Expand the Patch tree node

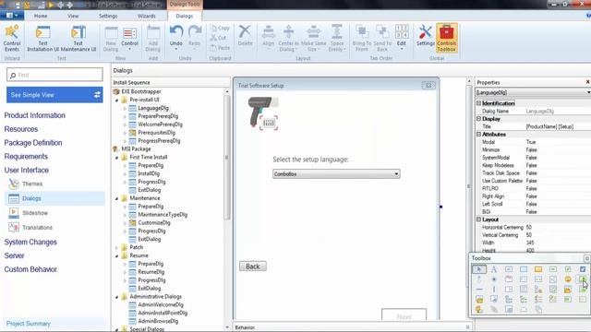click(x=117, y=248)
